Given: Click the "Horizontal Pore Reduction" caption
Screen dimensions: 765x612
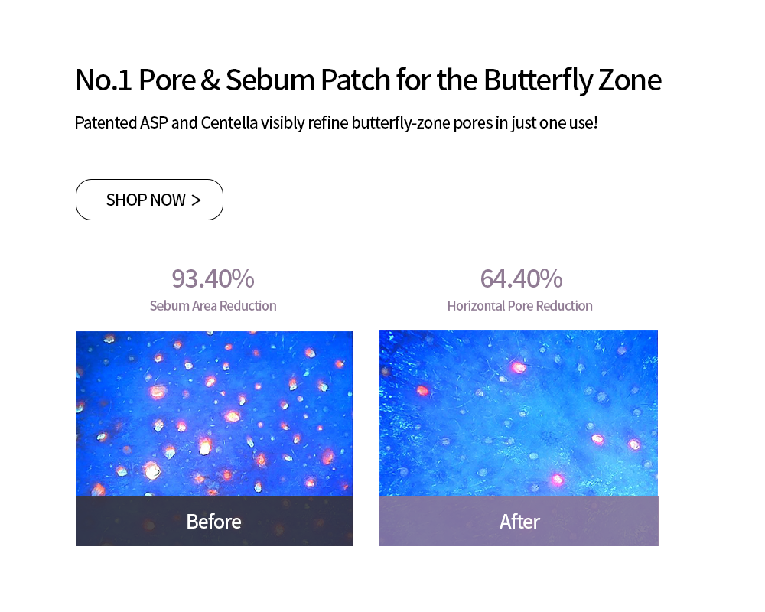Looking at the screenshot, I should (519, 306).
